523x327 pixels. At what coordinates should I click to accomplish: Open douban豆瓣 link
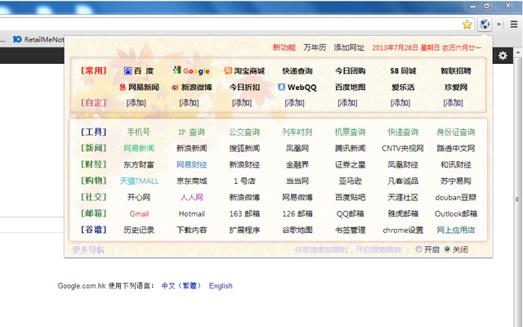pyautogui.click(x=456, y=197)
